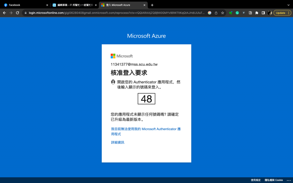
Task: Open 隱私權與 Cookie footer link
Action: coord(274,180)
